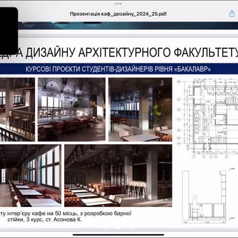
Task: Tap the caption line 3 курс, ст. Асонова К.
Action: tap(54, 220)
